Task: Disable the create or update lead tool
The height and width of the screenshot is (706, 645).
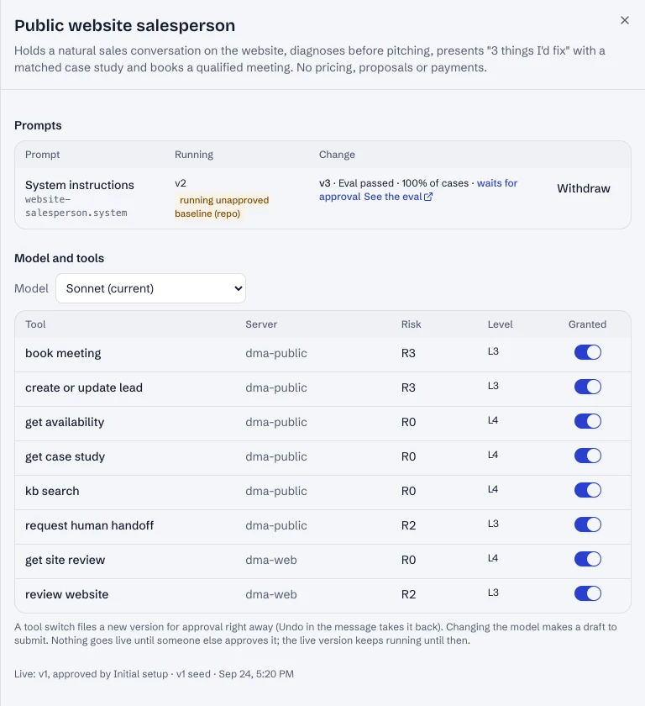Action: click(587, 387)
